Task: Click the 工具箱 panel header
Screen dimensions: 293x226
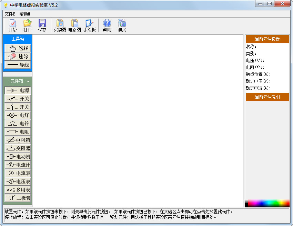Action: point(18,39)
